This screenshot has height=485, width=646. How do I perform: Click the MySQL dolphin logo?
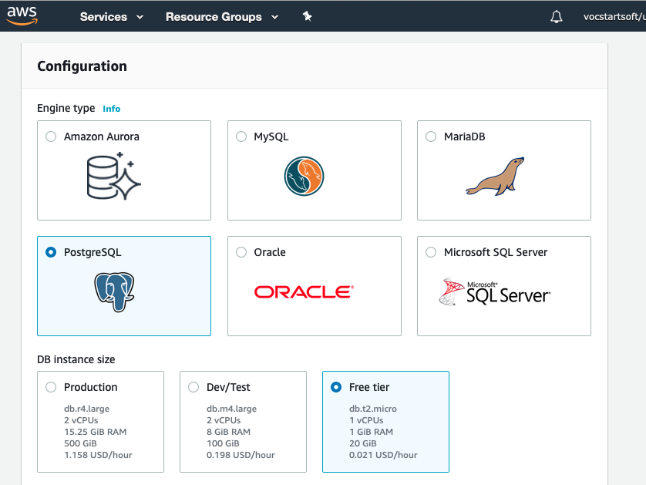303,176
